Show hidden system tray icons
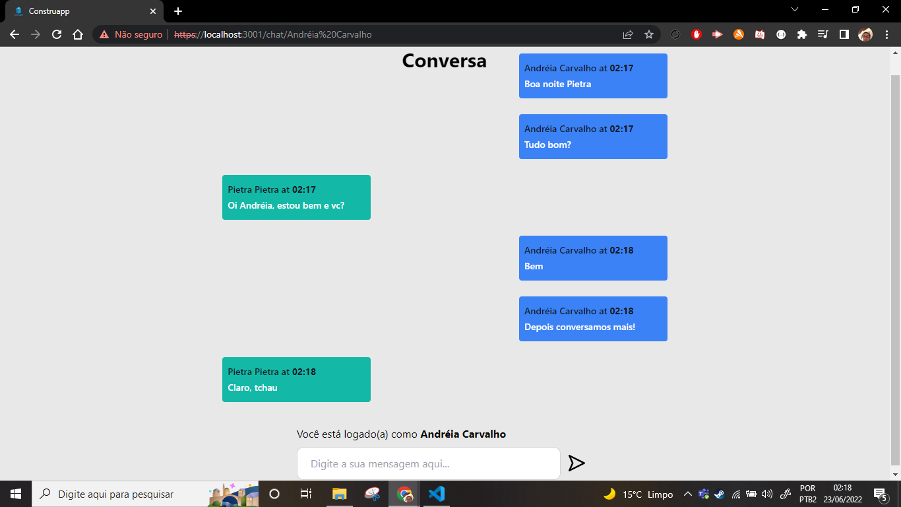Screen dimensions: 901x507 coord(687,494)
